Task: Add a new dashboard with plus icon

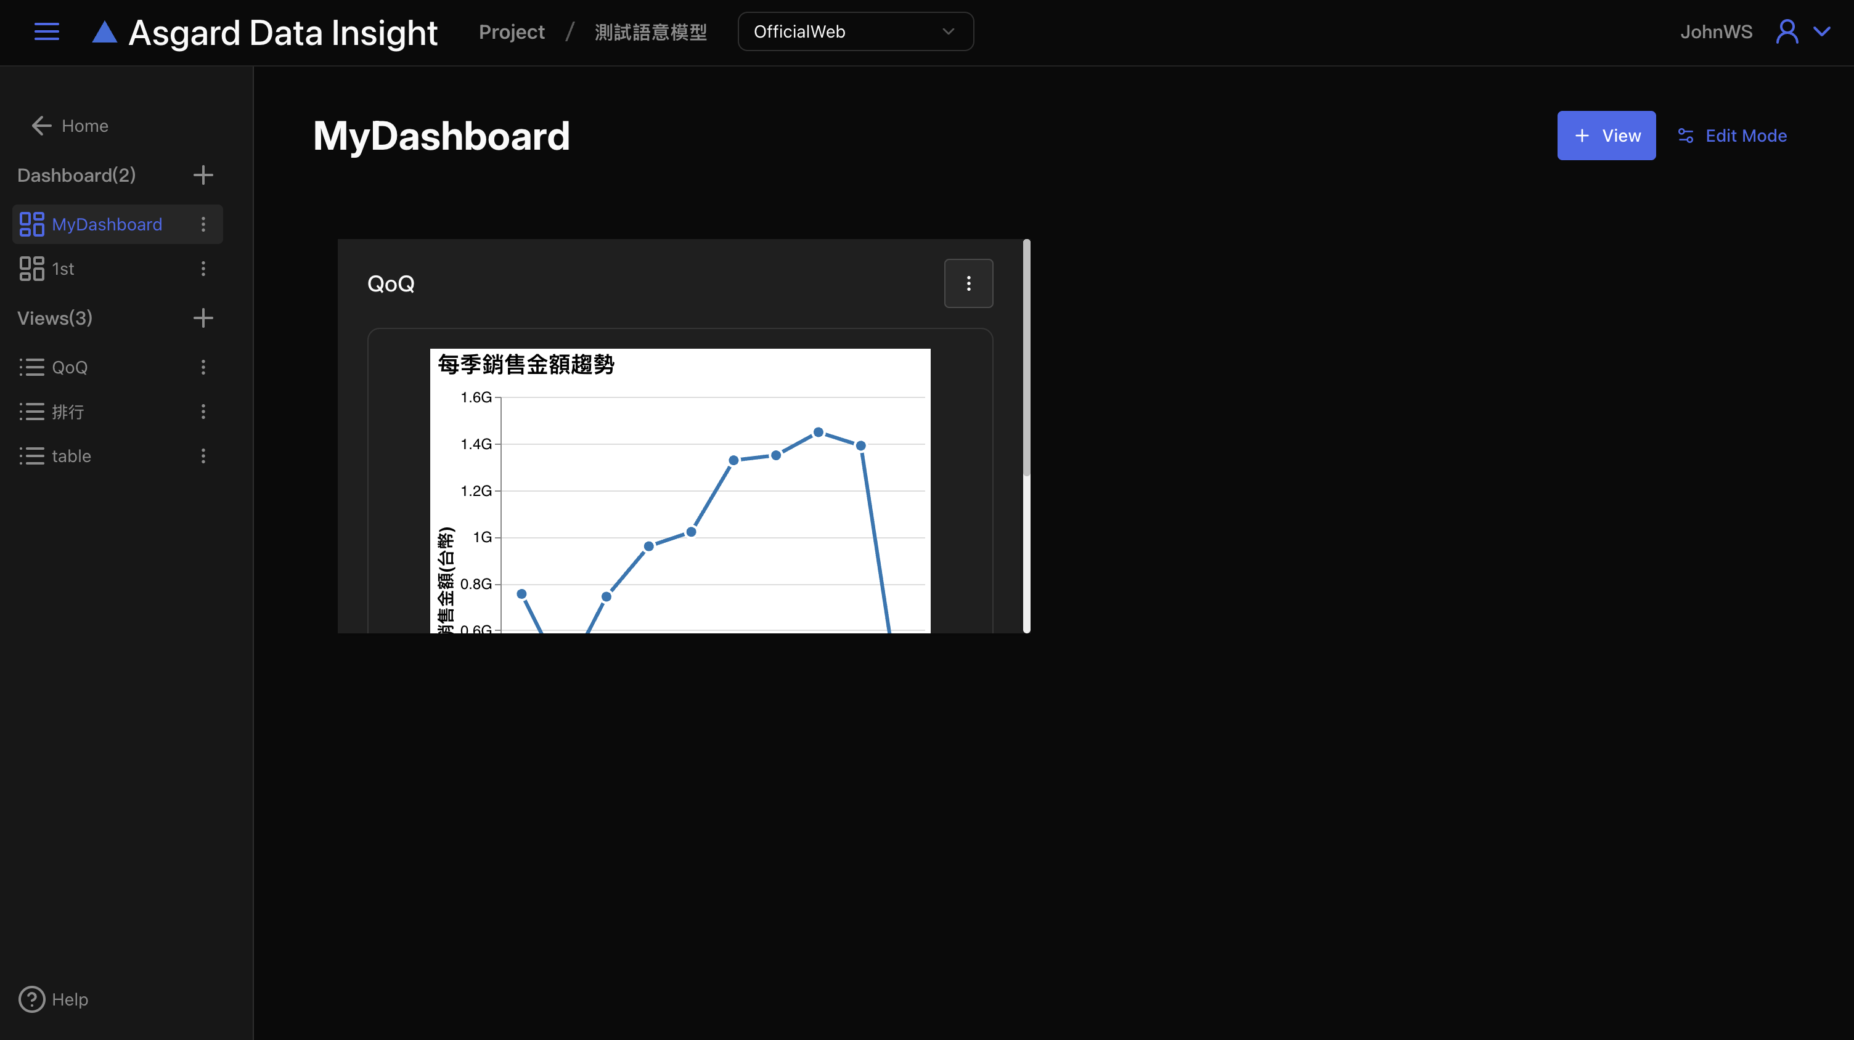Action: (x=203, y=175)
